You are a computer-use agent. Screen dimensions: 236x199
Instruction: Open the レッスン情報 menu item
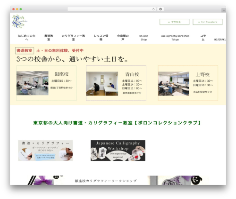[x=101, y=38]
